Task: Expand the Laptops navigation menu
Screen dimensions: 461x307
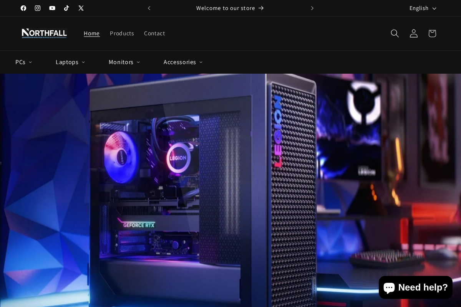Action: click(70, 62)
